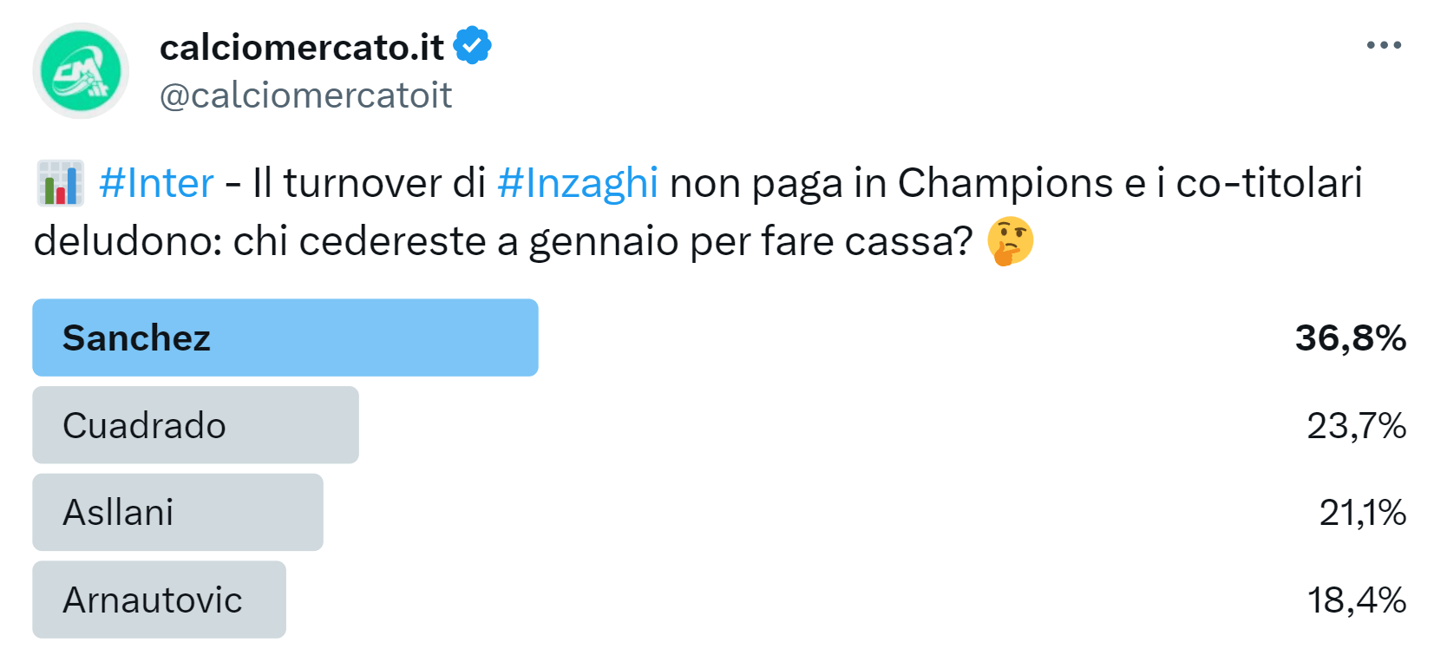Click the 36,8% Sanchez percentage
This screenshot has height=662, width=1434.
pyautogui.click(x=1350, y=338)
